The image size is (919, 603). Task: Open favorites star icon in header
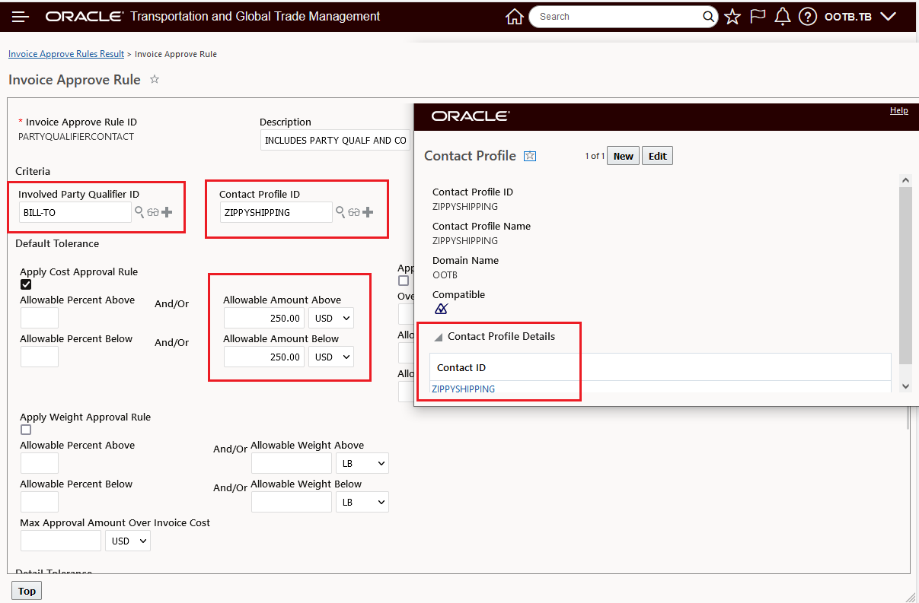click(732, 17)
